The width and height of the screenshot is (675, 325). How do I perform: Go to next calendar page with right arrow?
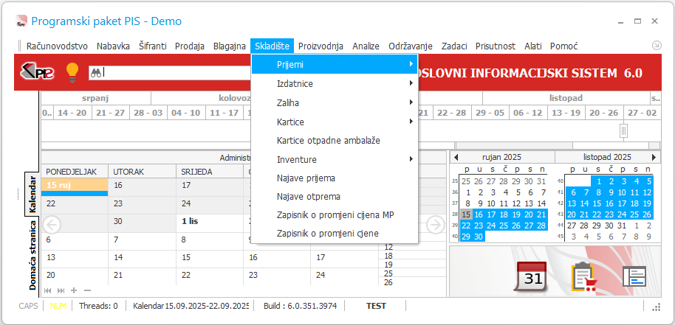click(436, 224)
